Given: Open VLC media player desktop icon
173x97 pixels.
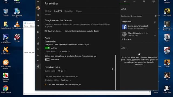Looking at the screenshot, I should click(17, 25).
